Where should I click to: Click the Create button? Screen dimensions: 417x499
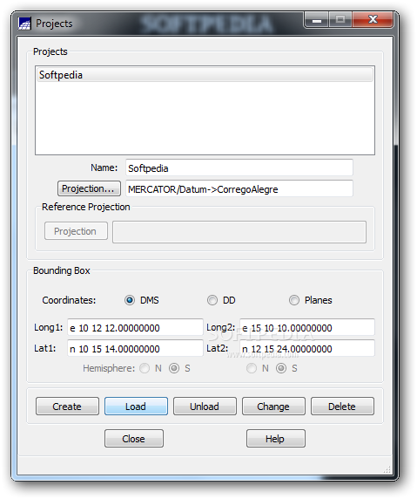[x=67, y=406]
